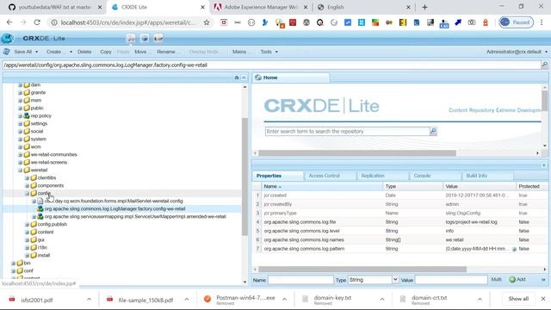Open the Administrator@crx.default user dropdown
551x310 pixels.
coord(517,52)
